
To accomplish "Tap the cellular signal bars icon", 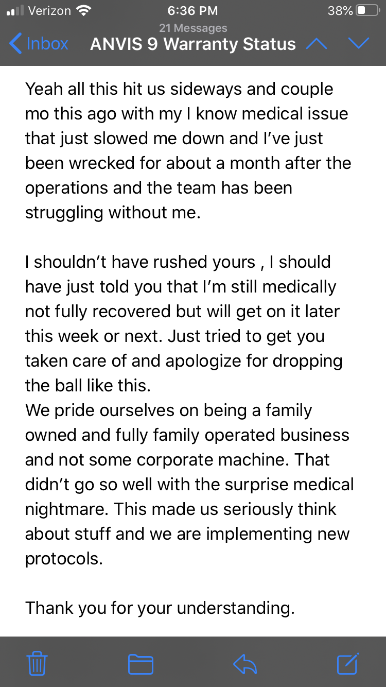I will point(15,11).
